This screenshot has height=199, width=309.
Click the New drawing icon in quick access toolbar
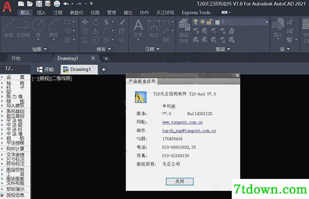coord(21,4)
